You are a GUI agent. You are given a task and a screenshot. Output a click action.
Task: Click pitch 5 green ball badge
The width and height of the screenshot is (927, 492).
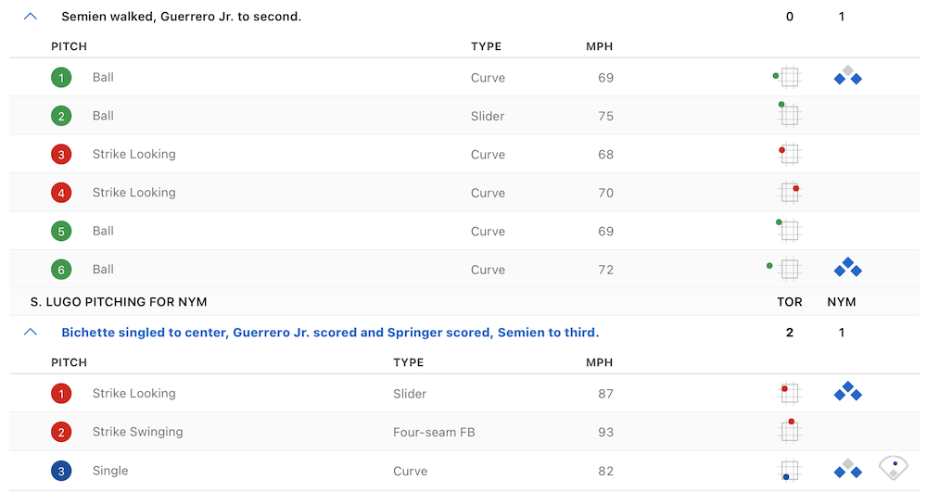61,232
